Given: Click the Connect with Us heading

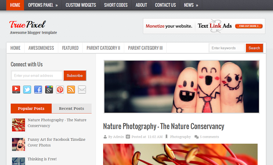Looking at the screenshot, I should (x=26, y=64).
